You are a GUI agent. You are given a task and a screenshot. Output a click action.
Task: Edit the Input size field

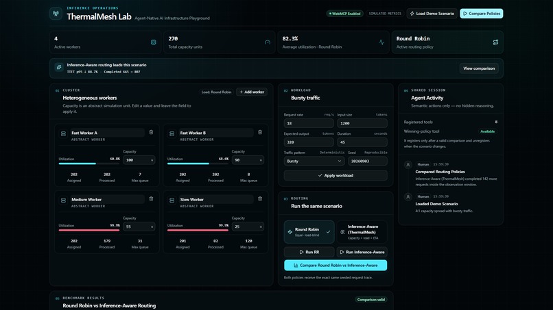click(x=362, y=123)
